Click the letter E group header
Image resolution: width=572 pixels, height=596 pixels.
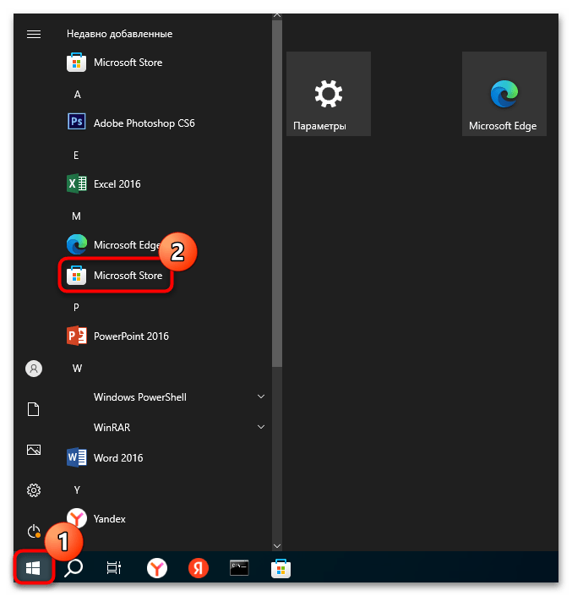(x=76, y=156)
